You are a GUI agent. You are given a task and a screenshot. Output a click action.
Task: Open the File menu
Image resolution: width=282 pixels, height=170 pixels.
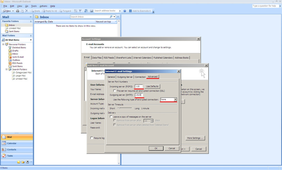click(5, 6)
